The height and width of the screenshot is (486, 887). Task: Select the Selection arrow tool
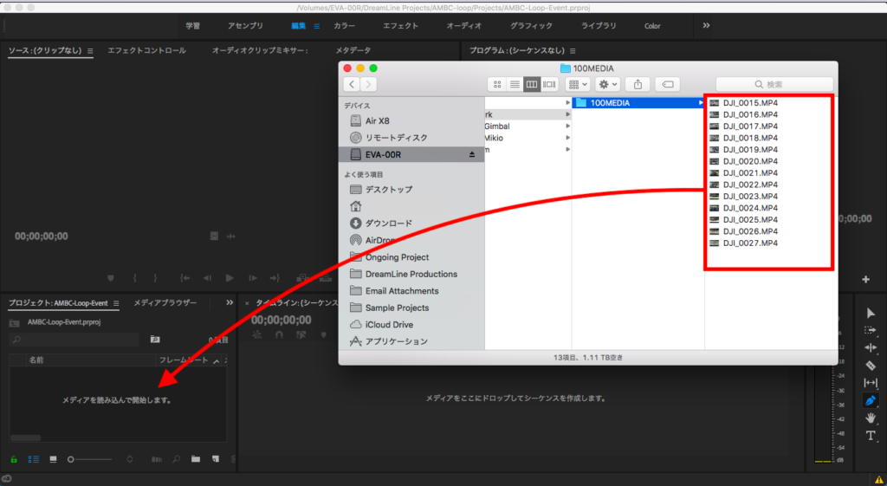871,313
